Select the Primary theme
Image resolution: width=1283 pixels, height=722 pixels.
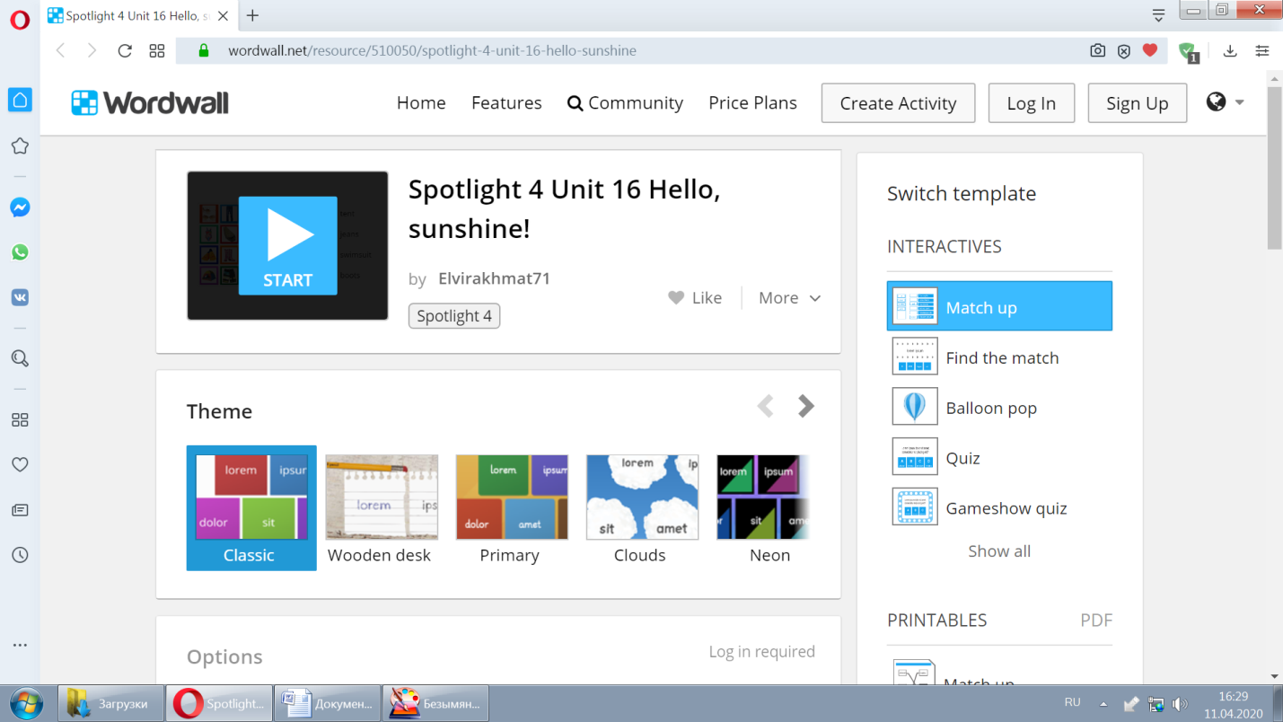[x=512, y=508]
